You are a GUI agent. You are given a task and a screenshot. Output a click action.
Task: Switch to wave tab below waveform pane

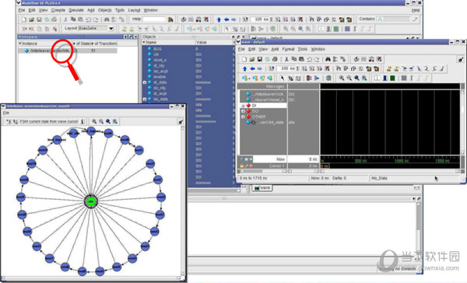tap(263, 188)
